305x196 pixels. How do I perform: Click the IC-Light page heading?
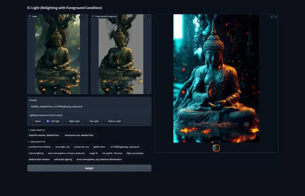tap(64, 8)
